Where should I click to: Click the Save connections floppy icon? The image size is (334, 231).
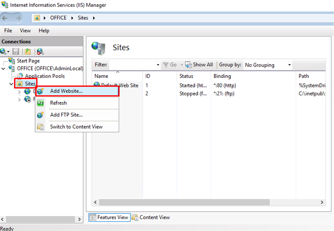point(16,51)
